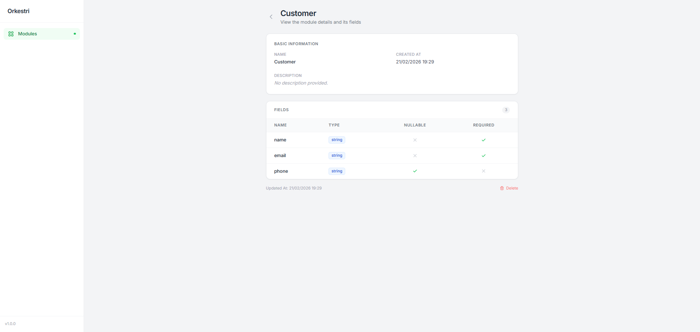The width and height of the screenshot is (700, 332).
Task: Click the Delete link for this module
Action: 512,188
